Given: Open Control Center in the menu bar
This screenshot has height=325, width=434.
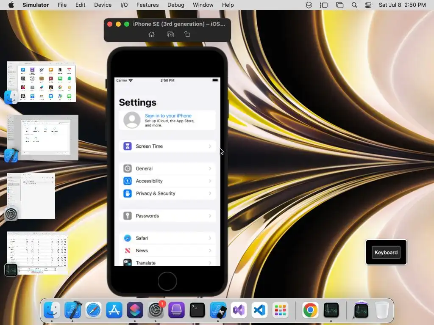Looking at the screenshot, I should [x=368, y=5].
